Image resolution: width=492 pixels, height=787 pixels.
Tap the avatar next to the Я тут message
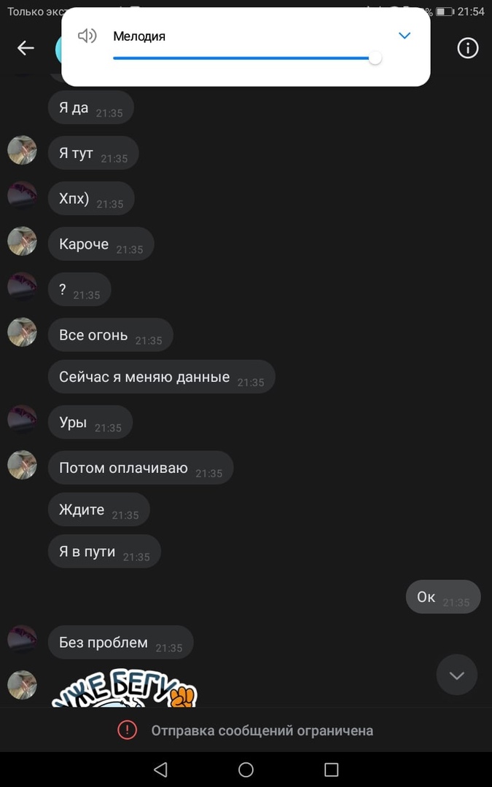tap(22, 150)
